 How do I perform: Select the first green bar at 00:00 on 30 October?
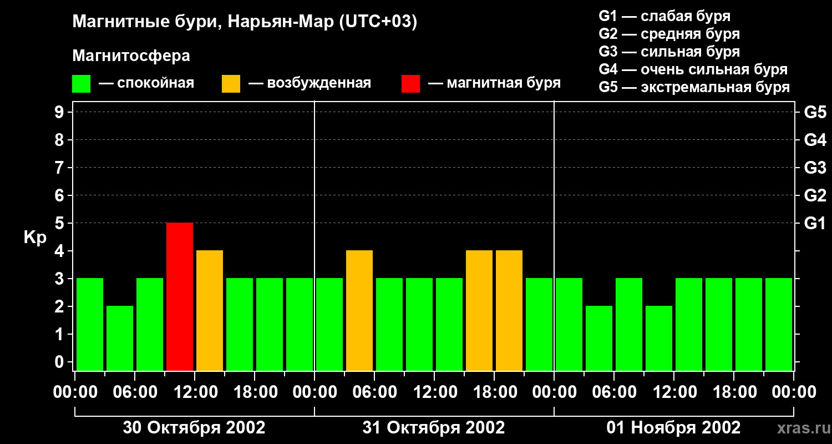[x=90, y=325]
